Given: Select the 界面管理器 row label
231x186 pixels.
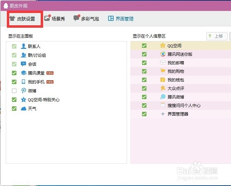Looking at the screenshot, I should tap(178, 114).
